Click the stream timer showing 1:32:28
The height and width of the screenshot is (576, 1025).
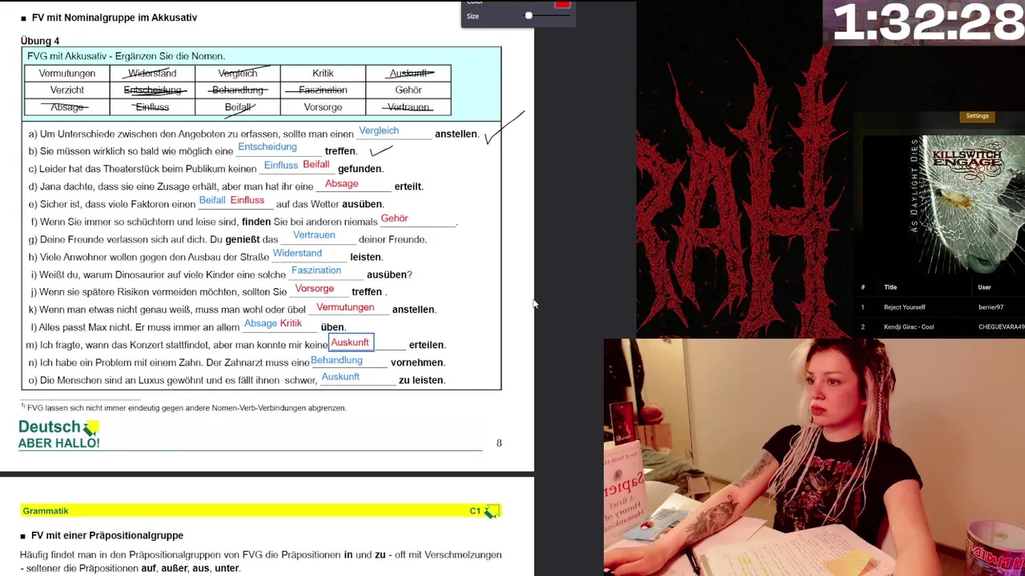[x=927, y=22]
